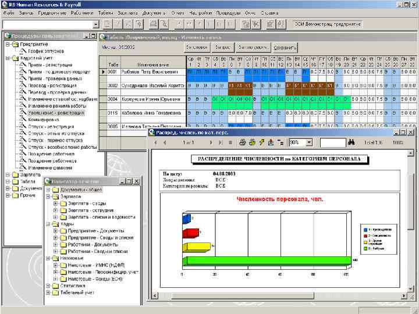The width and height of the screenshot is (419, 314).
Task: Open 'Прием - проверка данных' procedure
Action: tap(55, 78)
